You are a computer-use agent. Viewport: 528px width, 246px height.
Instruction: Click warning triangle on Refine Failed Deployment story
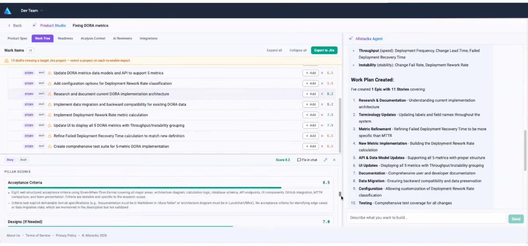pos(50,136)
